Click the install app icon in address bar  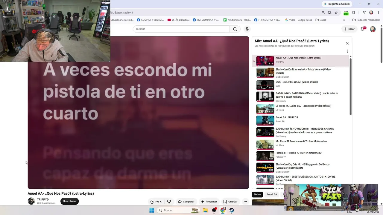coord(329,13)
